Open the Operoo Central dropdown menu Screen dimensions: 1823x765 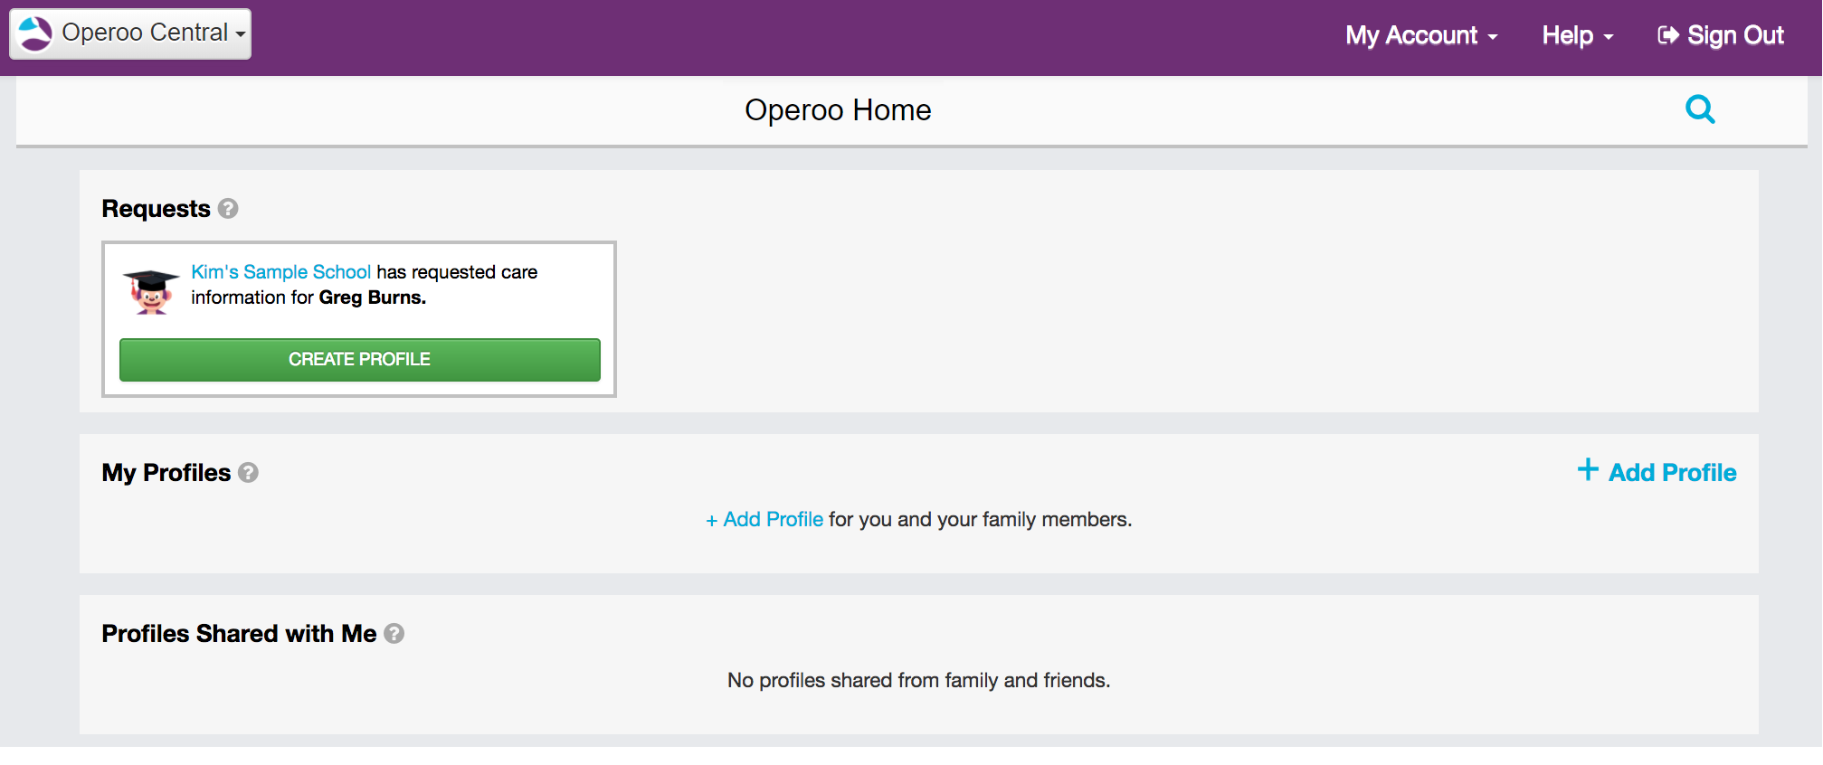pos(130,34)
